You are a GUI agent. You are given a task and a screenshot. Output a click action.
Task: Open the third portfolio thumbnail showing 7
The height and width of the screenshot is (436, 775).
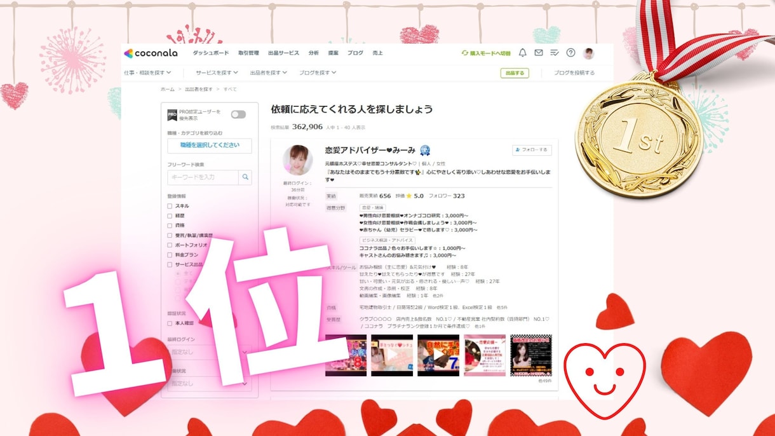tap(438, 355)
